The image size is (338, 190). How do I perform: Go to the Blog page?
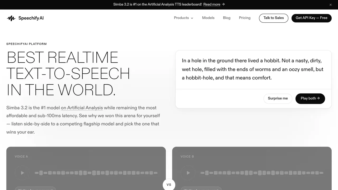tap(227, 18)
